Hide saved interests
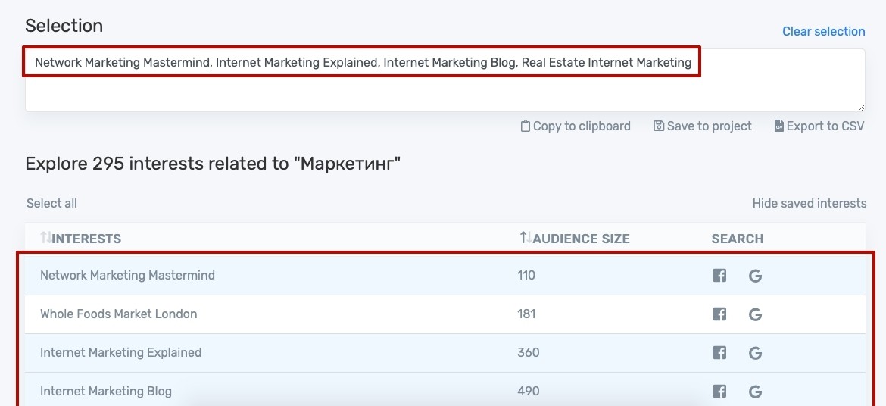This screenshot has height=406, width=886. (810, 204)
